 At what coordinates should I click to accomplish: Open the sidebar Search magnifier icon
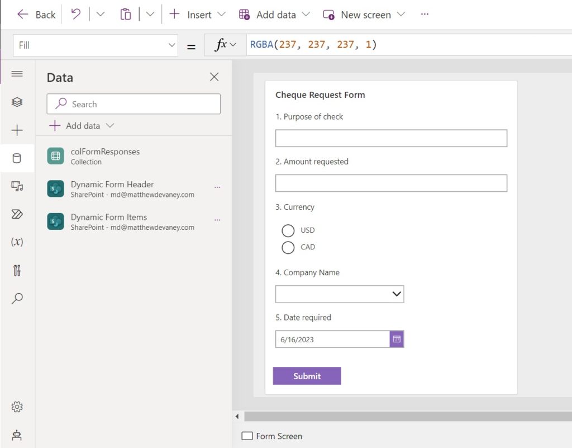[17, 298]
